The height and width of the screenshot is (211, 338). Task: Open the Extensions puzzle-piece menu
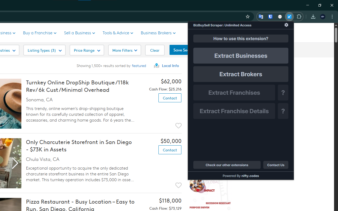click(x=299, y=17)
